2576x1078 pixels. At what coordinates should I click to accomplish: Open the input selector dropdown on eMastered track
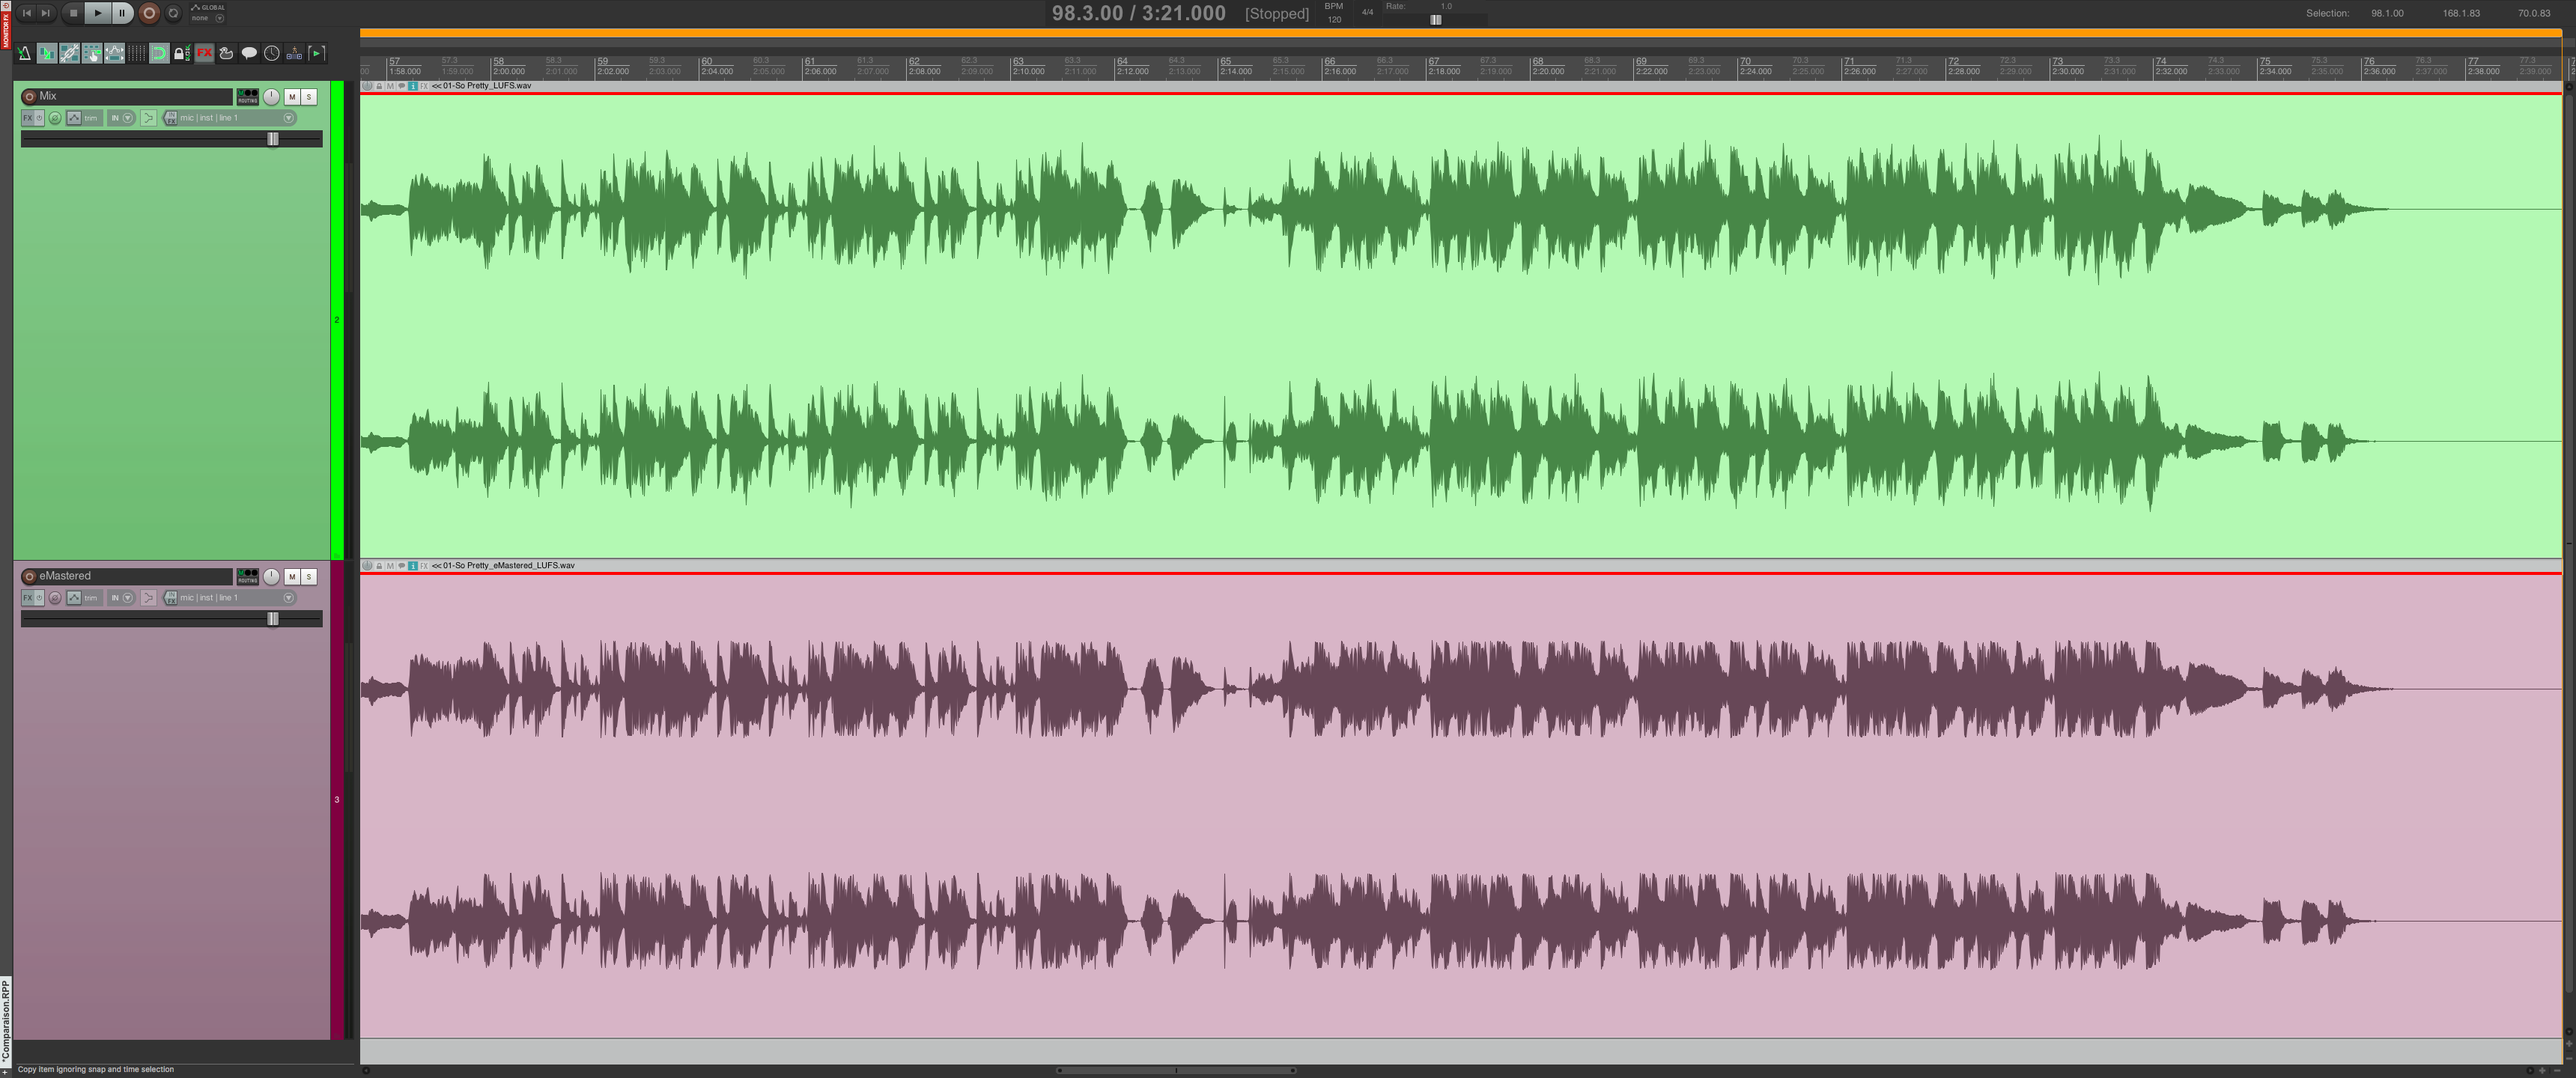pyautogui.click(x=289, y=598)
